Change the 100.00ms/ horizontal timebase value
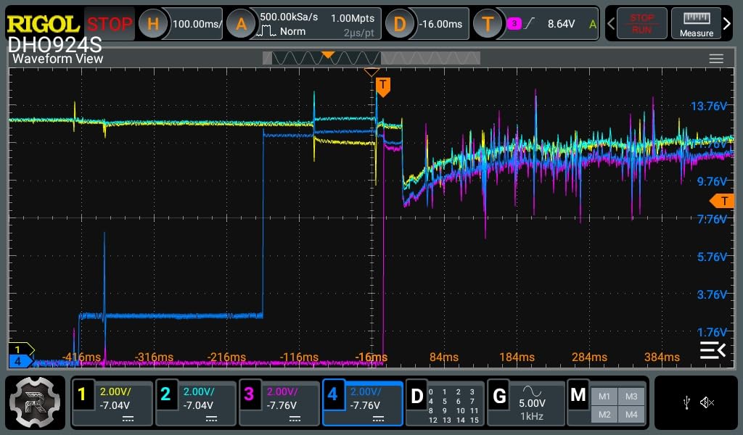Screen dimensions: 743x435 pyautogui.click(x=197, y=24)
